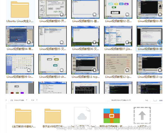
Task: Click file name "Linux视频教程05-文..."
Action: pos(53,49)
